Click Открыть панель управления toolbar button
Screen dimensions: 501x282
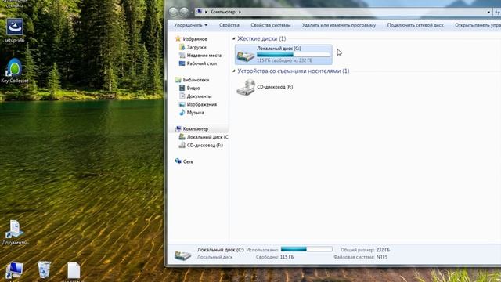(478, 25)
